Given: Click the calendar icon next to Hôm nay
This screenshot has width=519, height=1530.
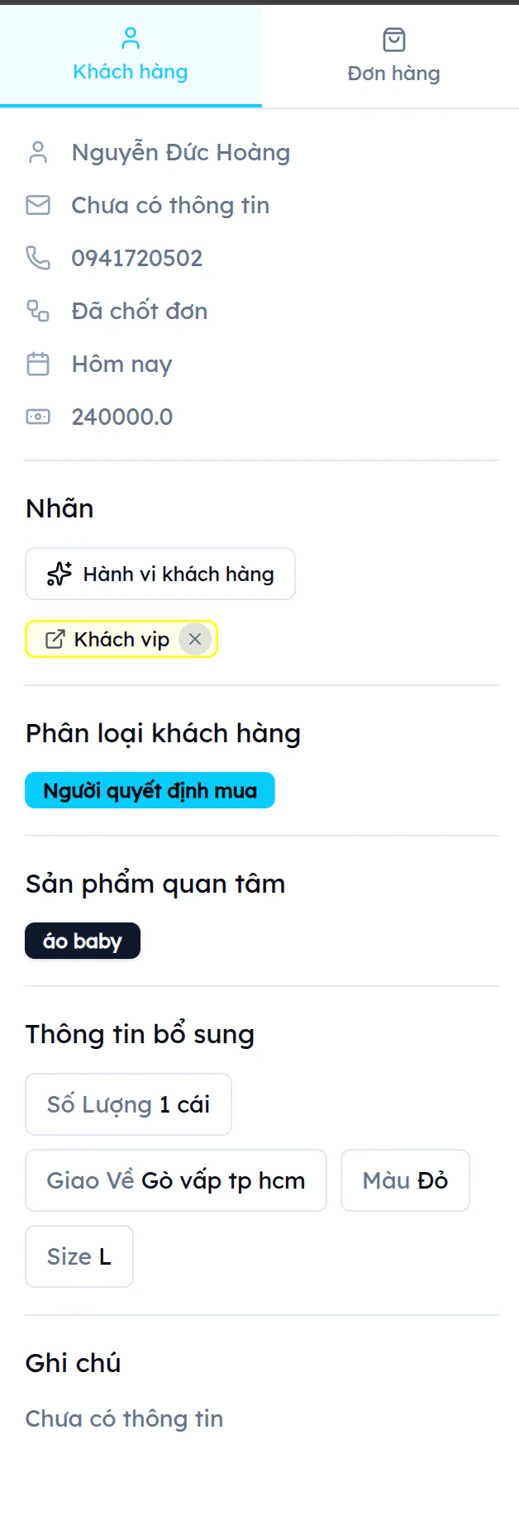Looking at the screenshot, I should [x=38, y=364].
